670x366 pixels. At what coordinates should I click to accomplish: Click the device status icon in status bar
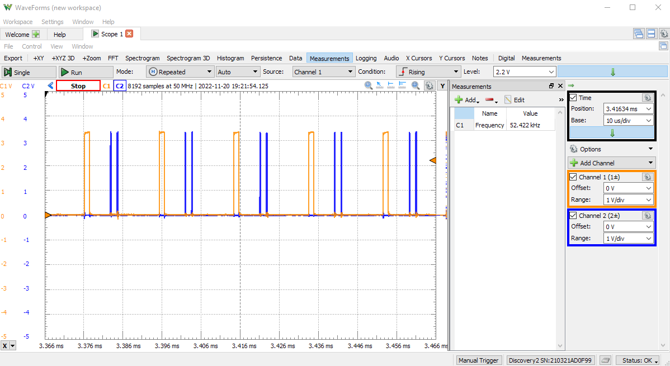click(x=605, y=360)
